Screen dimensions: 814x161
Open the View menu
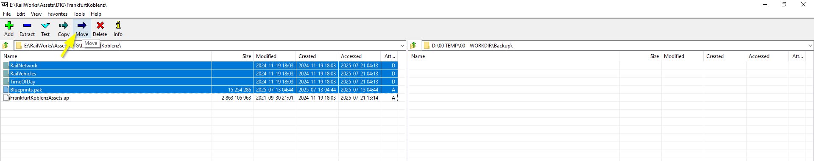click(x=36, y=14)
